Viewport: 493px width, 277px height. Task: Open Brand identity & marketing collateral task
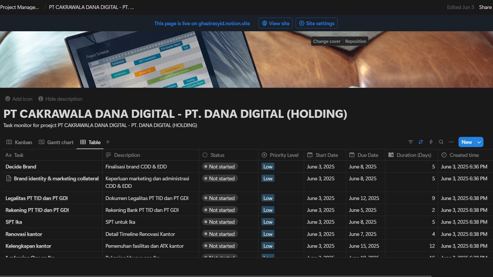[56, 179]
